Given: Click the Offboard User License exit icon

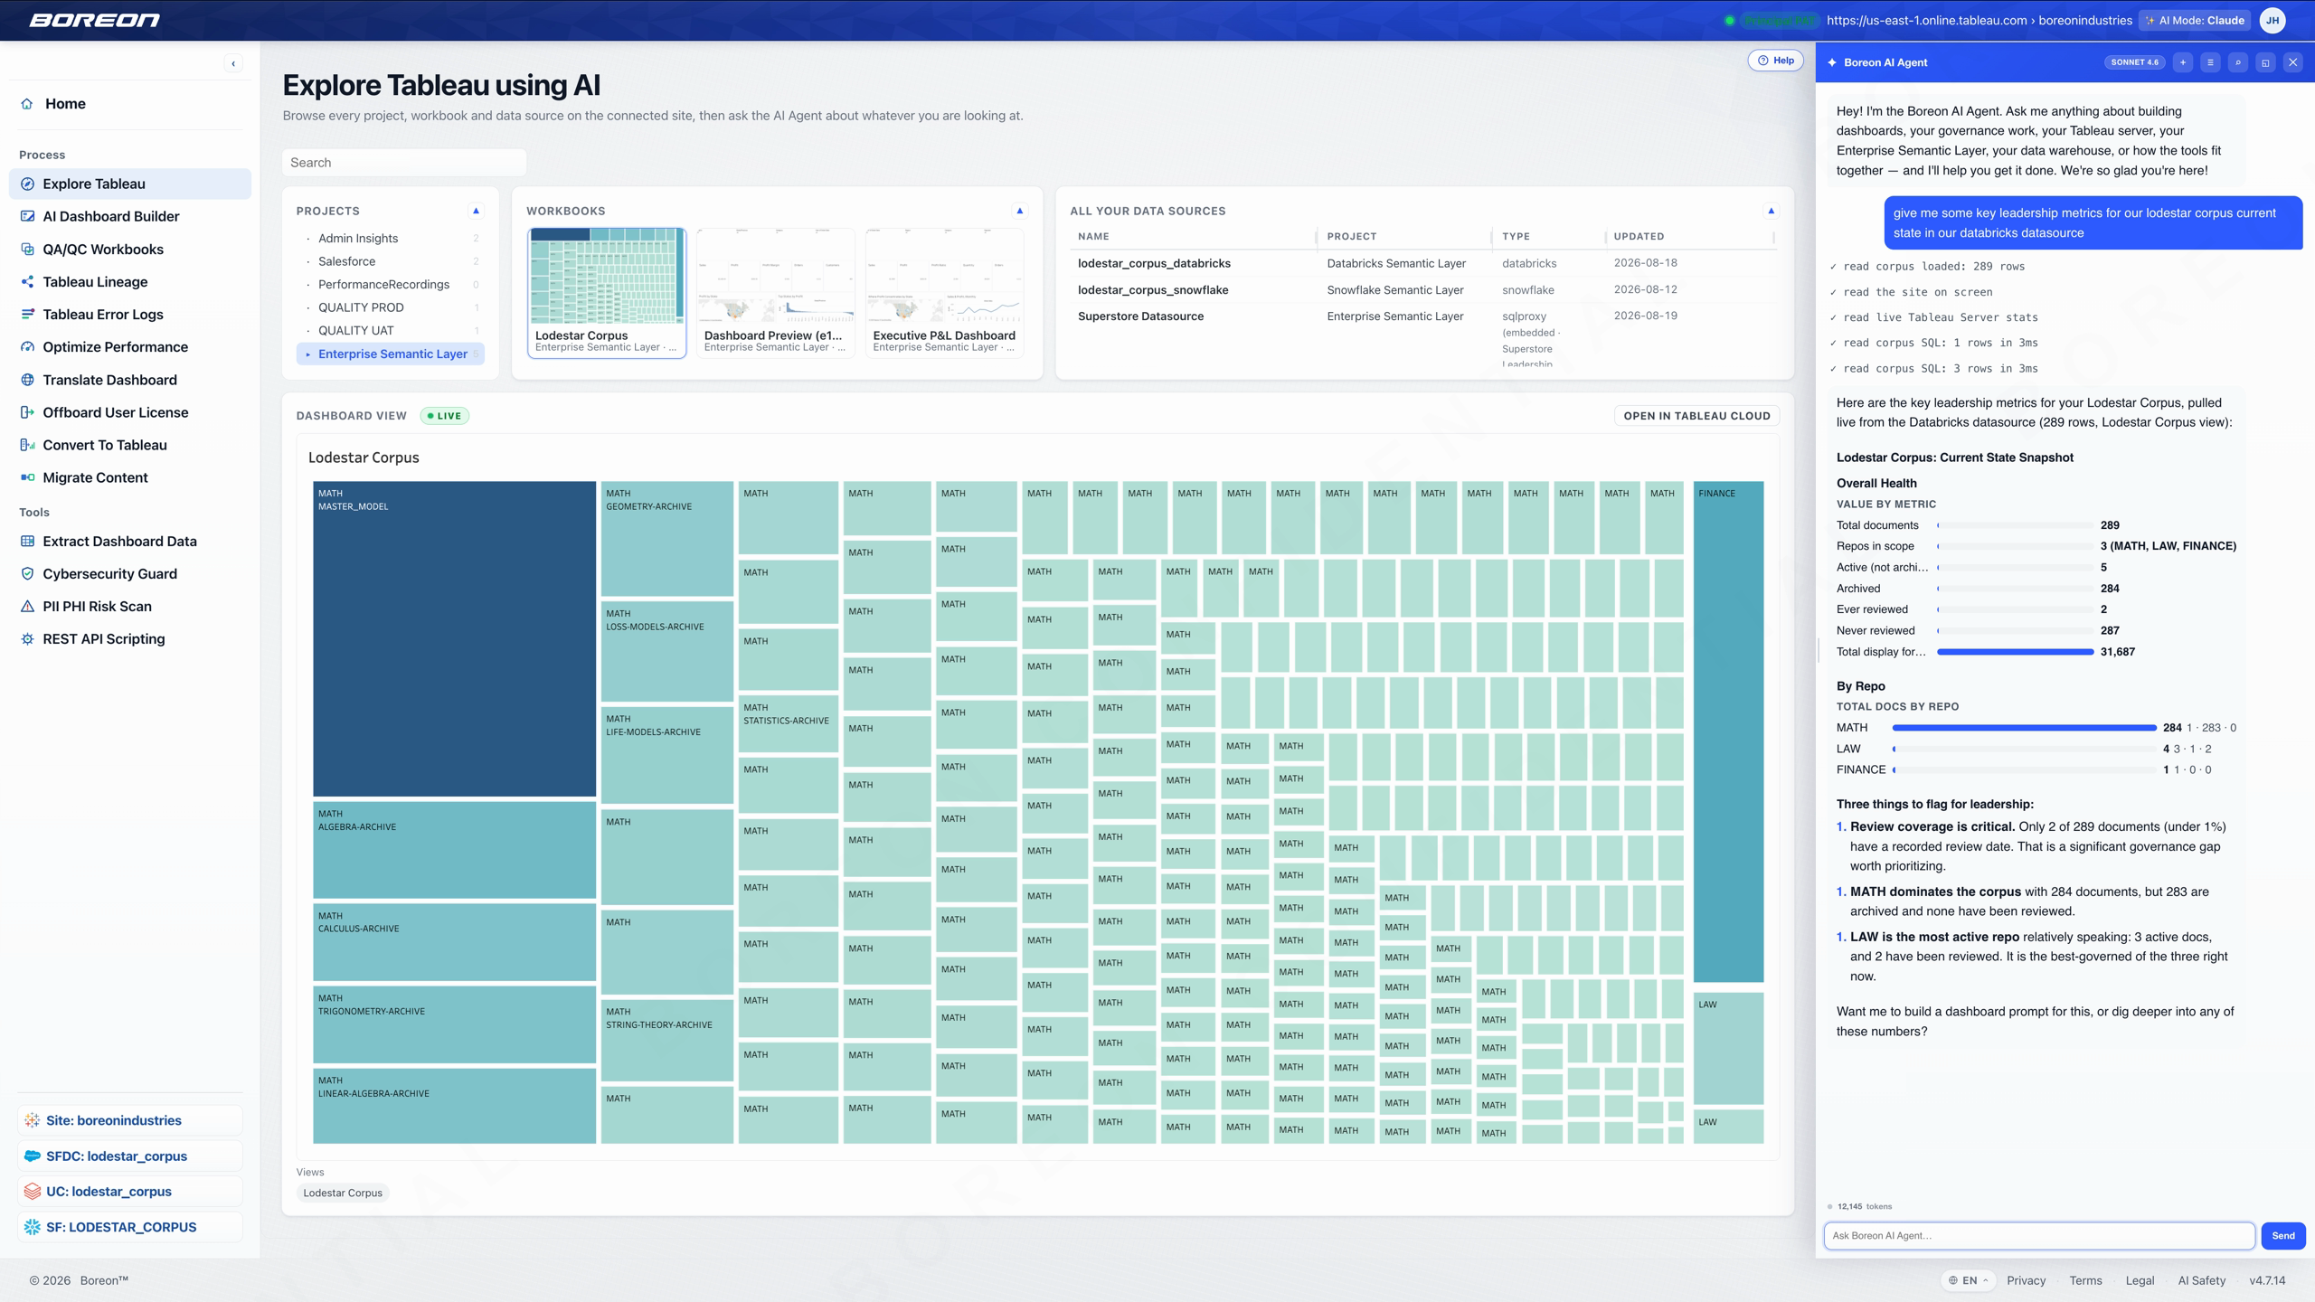Looking at the screenshot, I should [27, 412].
